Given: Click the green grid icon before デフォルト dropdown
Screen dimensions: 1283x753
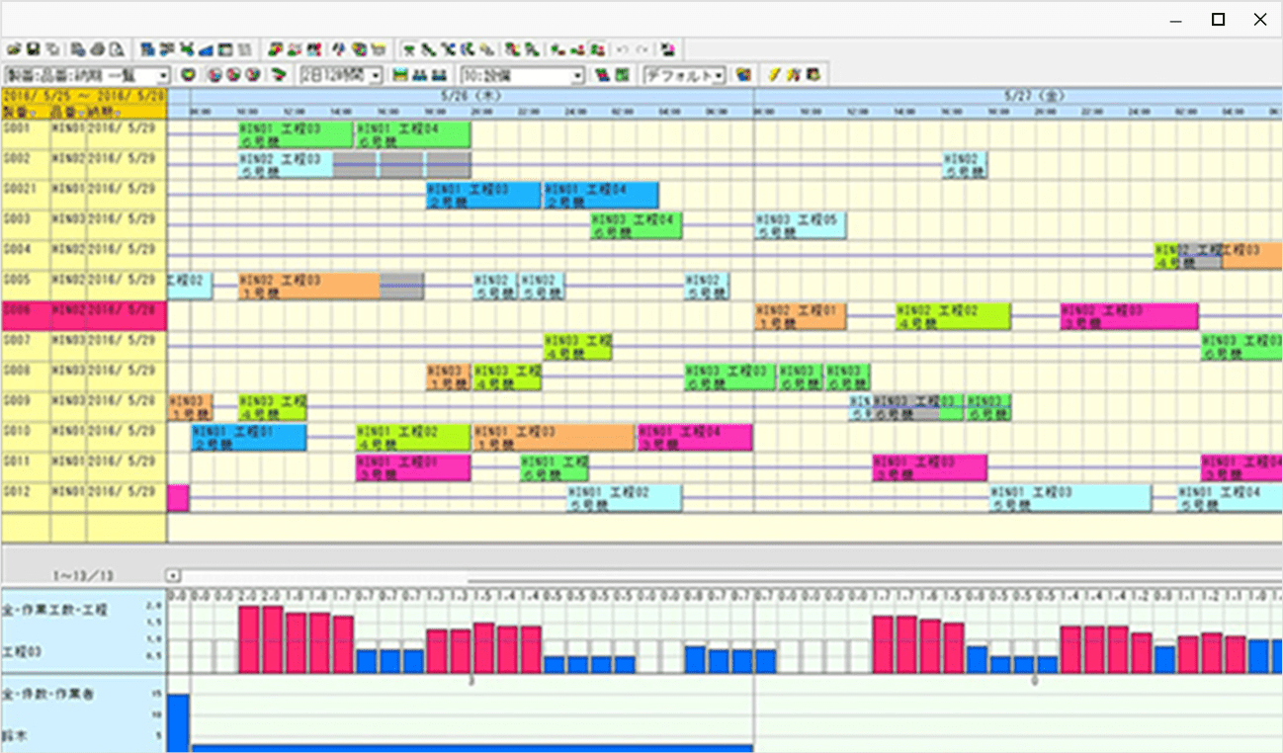Looking at the screenshot, I should (x=623, y=75).
